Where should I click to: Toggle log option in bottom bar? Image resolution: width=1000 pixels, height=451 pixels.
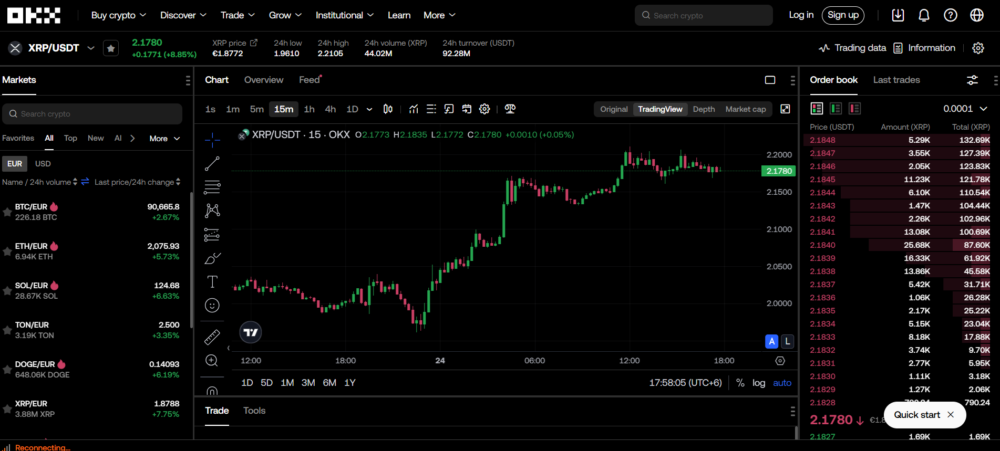point(759,383)
